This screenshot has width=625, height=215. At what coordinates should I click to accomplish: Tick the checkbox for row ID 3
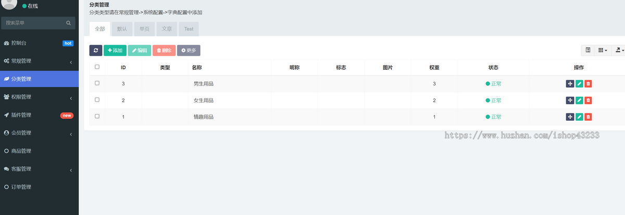[97, 83]
